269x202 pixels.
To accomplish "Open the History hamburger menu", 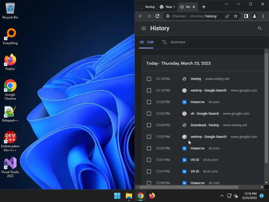I will click(x=144, y=28).
